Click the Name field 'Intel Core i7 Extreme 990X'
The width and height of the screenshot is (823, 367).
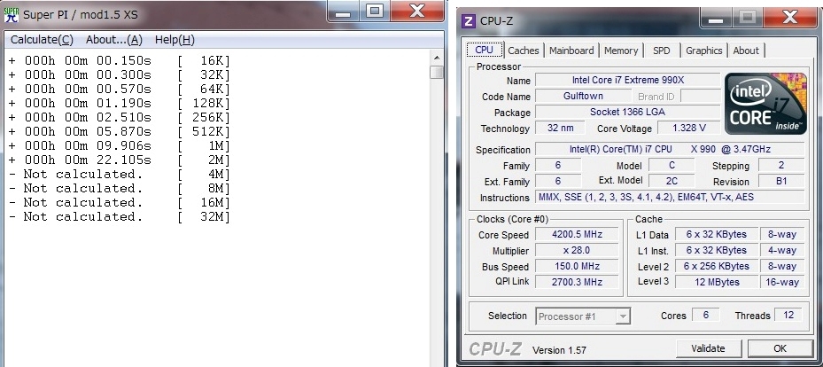(x=627, y=81)
